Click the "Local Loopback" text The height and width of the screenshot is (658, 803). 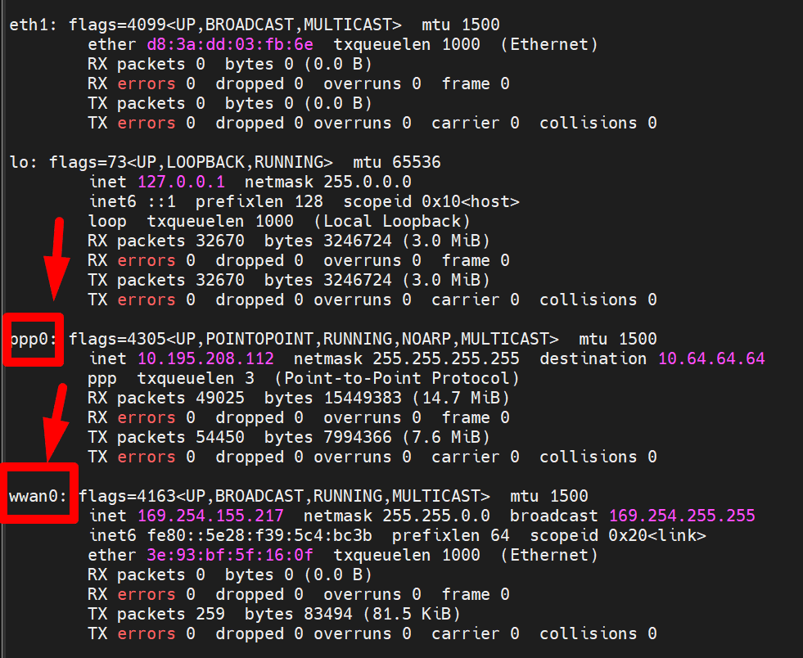click(x=392, y=221)
